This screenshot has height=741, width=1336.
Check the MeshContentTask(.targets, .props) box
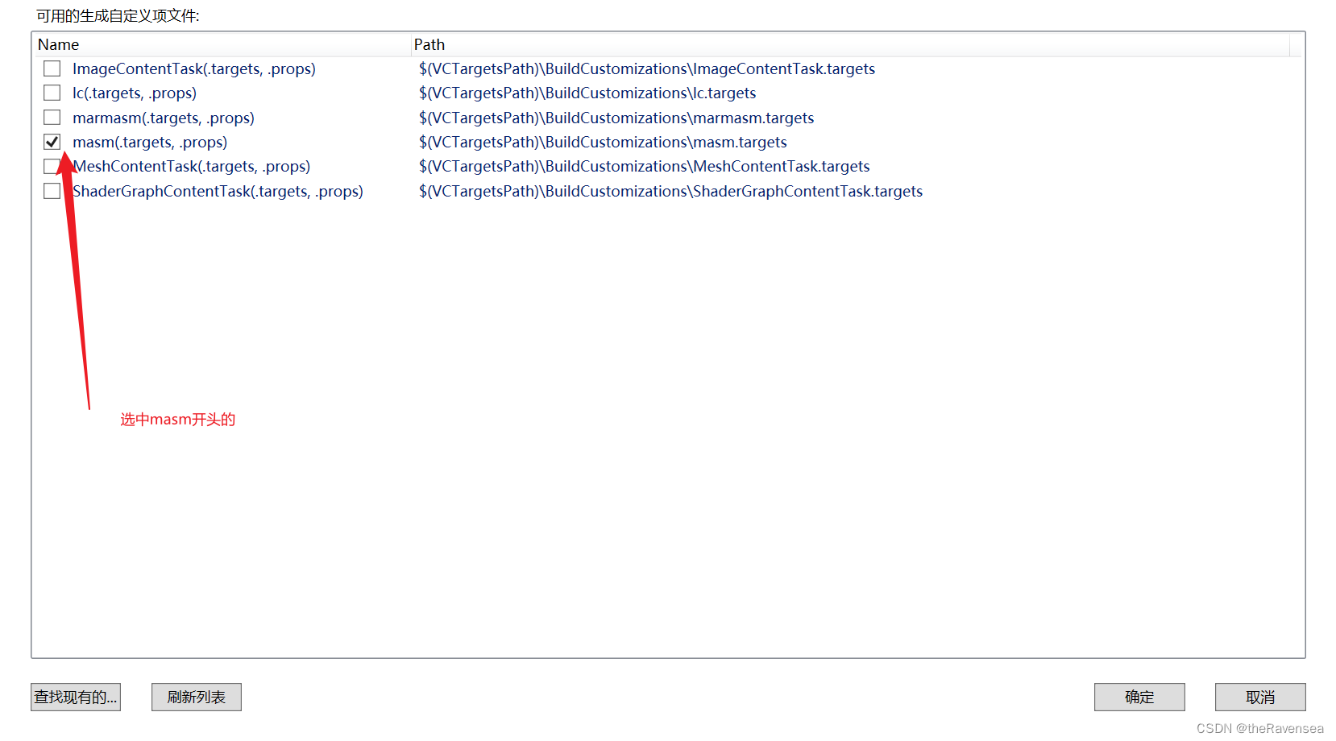click(52, 166)
